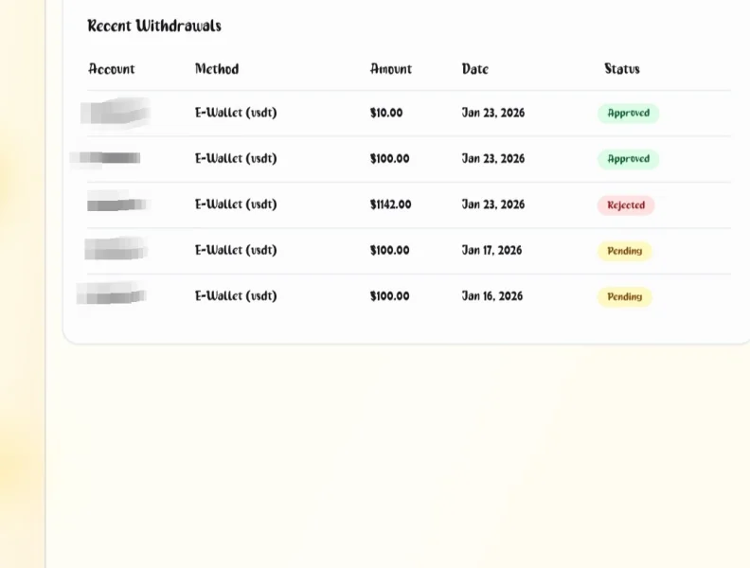750x568 pixels.
Task: Select the Jan 16, 2026 date cell
Action: click(492, 296)
